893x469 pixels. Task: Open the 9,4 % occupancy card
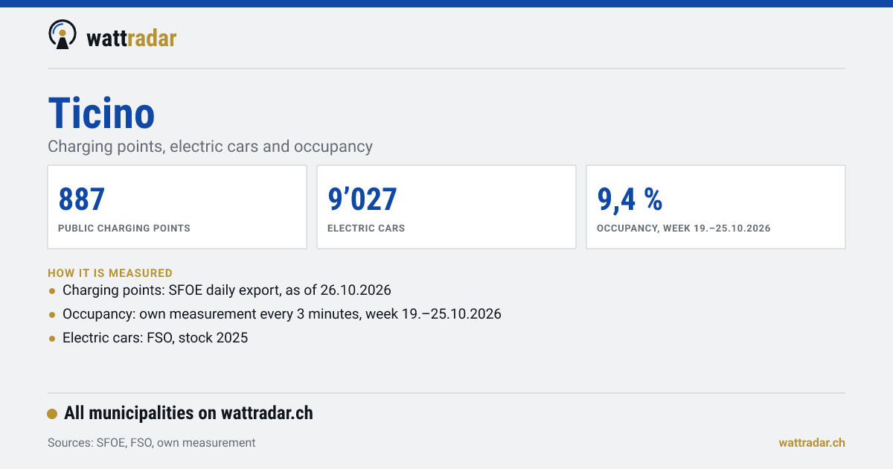[x=716, y=207]
